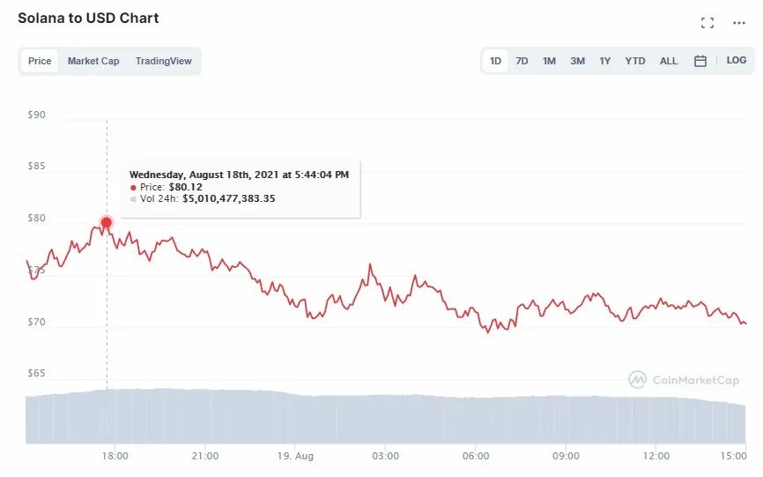This screenshot has width=763, height=477.
Task: Select the 1D time range
Action: point(495,61)
